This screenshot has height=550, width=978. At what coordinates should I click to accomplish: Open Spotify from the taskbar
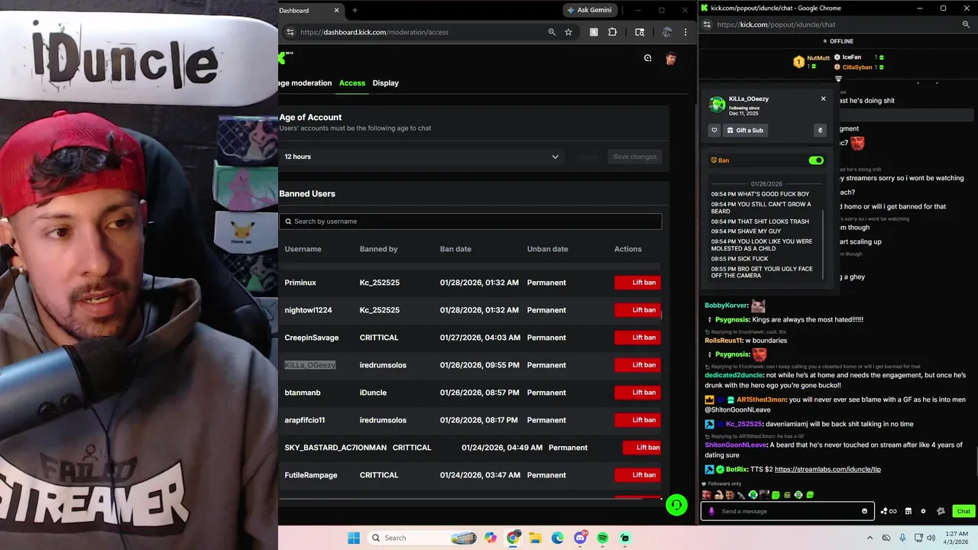pyautogui.click(x=602, y=538)
